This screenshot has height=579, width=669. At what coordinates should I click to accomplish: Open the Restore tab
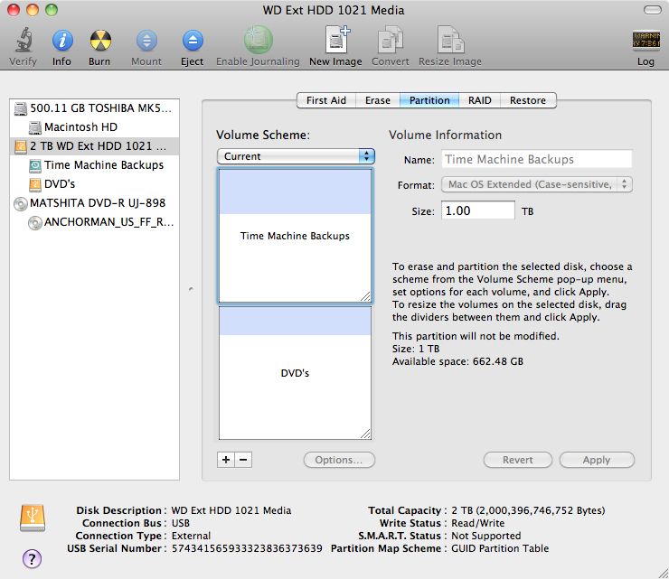(x=528, y=100)
